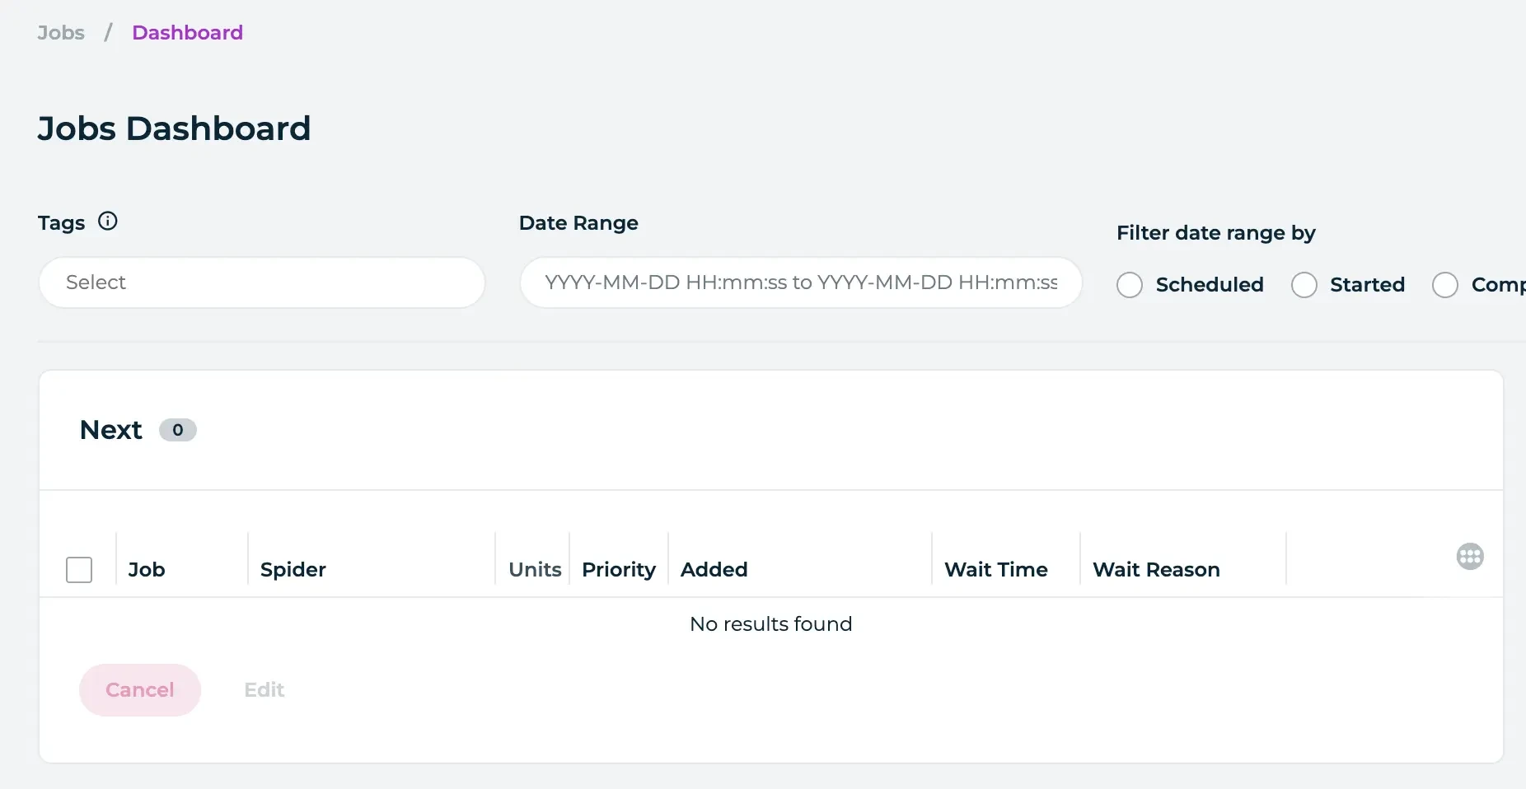Screen dimensions: 1526x789
Task: Select the Scheduled radio button
Action: point(1130,284)
